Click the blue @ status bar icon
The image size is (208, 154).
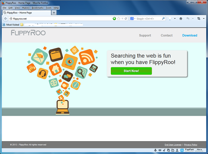[x=182, y=150]
